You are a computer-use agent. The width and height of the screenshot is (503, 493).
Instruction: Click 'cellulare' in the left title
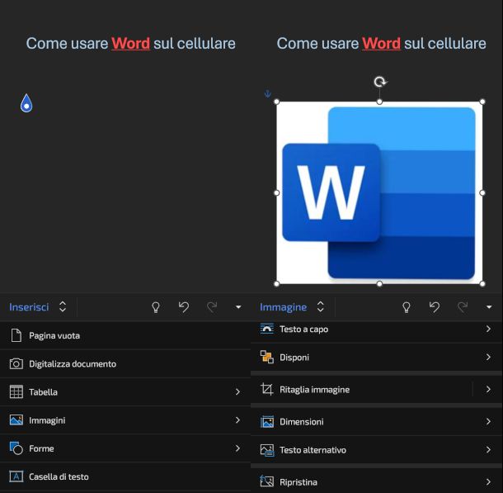[206, 44]
